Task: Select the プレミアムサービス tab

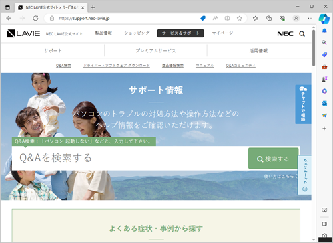Action: [156, 51]
